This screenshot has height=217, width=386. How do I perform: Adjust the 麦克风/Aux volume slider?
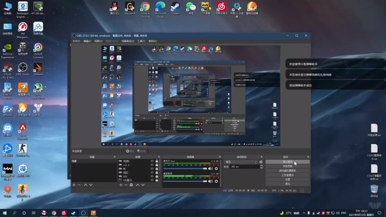[185, 168]
